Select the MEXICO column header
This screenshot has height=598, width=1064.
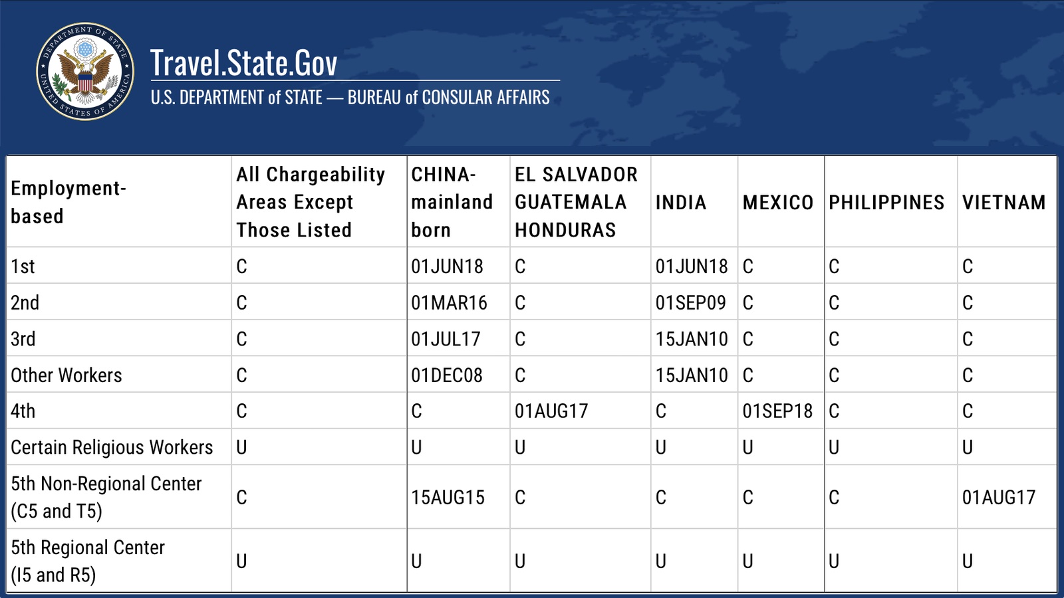(x=778, y=203)
